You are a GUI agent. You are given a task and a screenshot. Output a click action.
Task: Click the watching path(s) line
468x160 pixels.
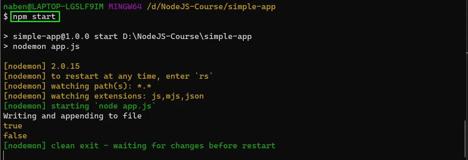[78, 86]
